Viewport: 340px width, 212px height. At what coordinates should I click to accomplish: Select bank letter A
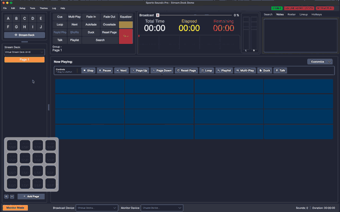8,18
